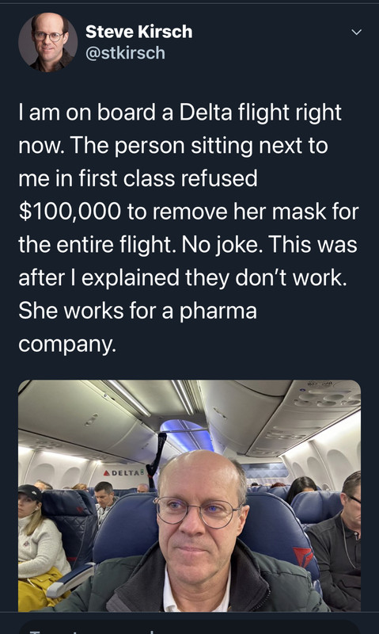Click the ceiling light strip in the photo
379x634 pixels.
pyautogui.click(x=129, y=399)
